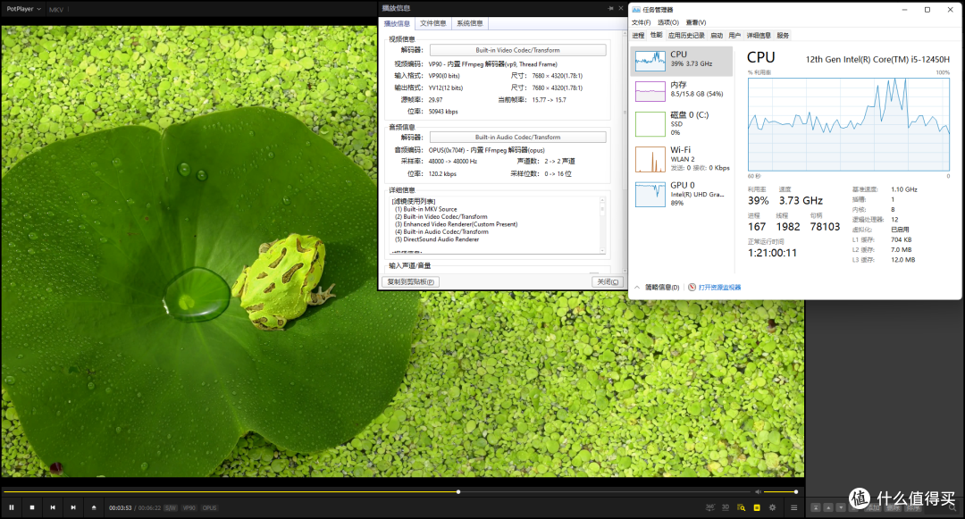Seek on the video progress bar
The width and height of the screenshot is (965, 519).
tap(377, 492)
